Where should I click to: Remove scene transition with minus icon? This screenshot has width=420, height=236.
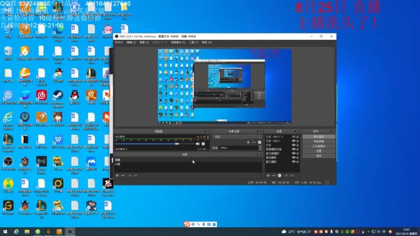[x=254, y=142]
